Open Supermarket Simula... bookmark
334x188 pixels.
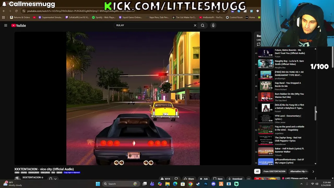(50, 17)
